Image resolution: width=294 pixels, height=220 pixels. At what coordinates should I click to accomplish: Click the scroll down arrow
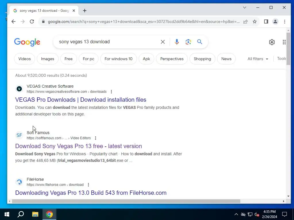(x=288, y=196)
